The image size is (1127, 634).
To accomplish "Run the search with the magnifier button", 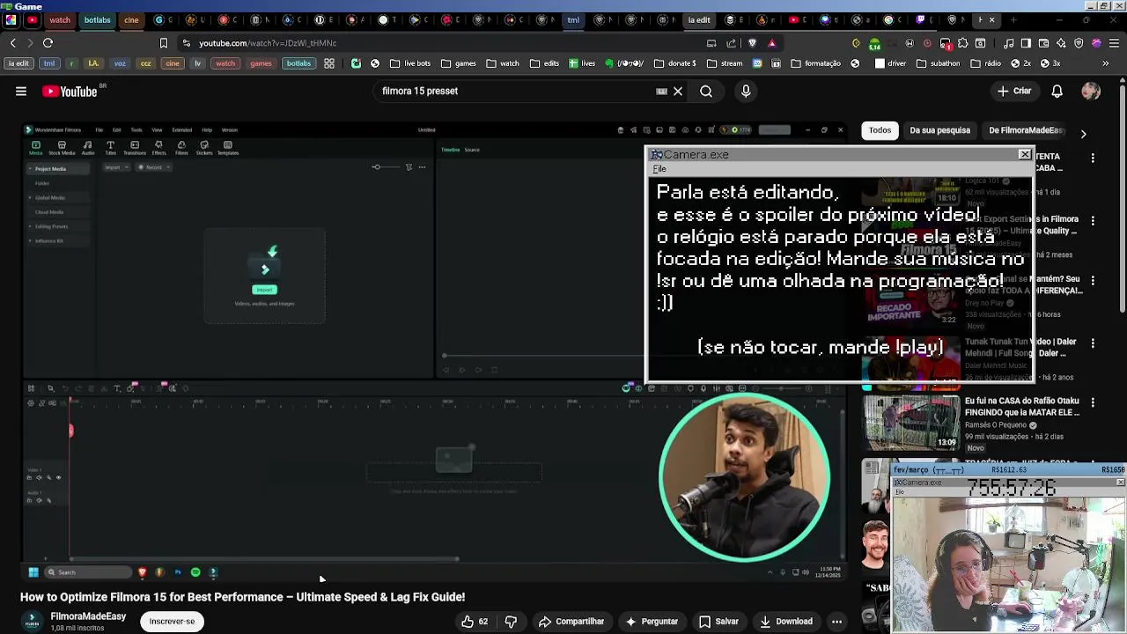I will click(x=706, y=91).
